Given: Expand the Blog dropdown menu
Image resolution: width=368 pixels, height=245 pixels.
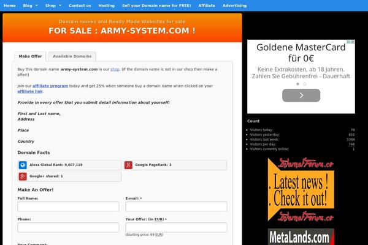Looking at the screenshot, I should [30, 6].
